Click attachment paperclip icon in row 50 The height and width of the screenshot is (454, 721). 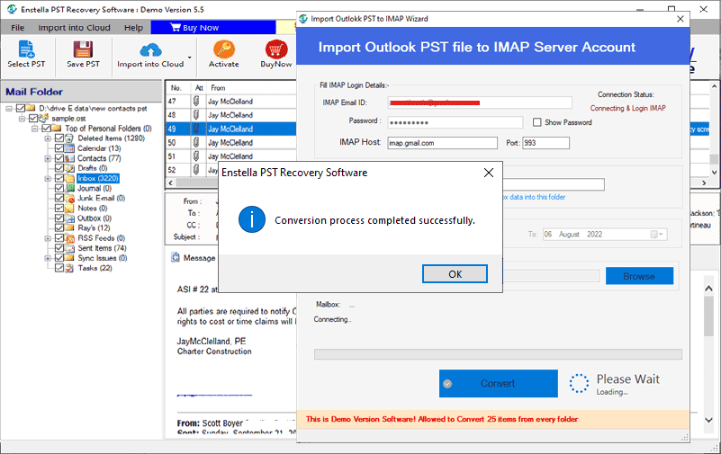196,142
